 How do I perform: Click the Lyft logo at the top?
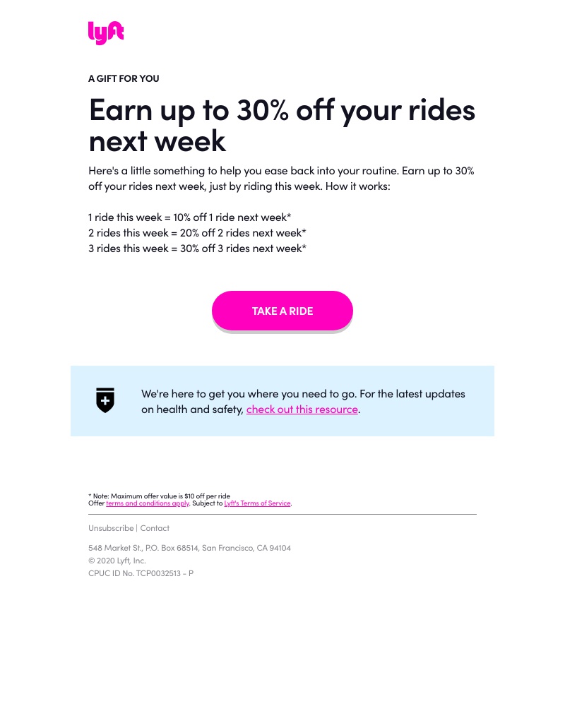(105, 32)
